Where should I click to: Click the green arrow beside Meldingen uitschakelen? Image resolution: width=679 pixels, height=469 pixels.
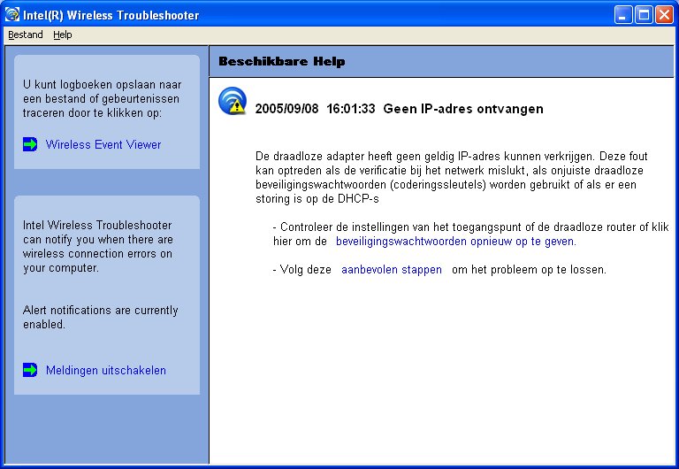click(x=30, y=370)
